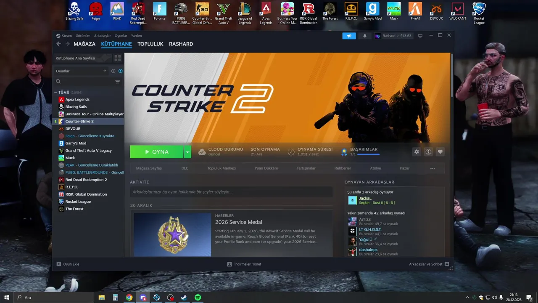Open Topluluk Merkezi link
The height and width of the screenshot is (303, 538).
point(222,168)
